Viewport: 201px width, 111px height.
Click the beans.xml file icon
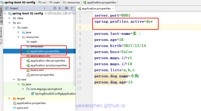(28, 70)
